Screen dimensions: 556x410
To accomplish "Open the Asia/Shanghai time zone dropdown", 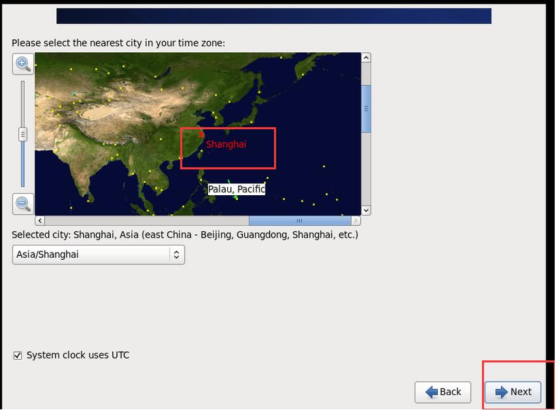I will pos(99,255).
